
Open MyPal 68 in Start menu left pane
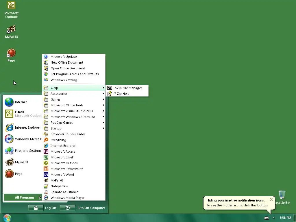point(23,162)
